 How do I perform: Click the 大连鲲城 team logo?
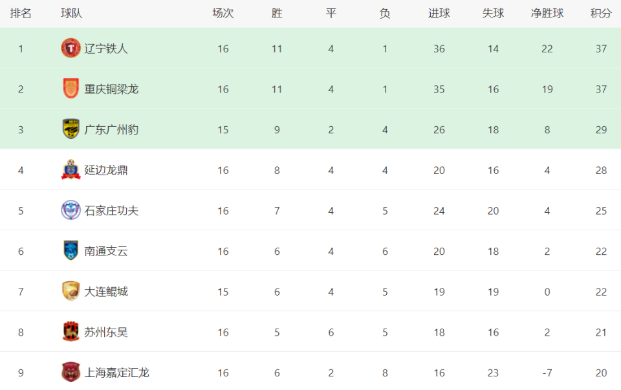pyautogui.click(x=71, y=292)
